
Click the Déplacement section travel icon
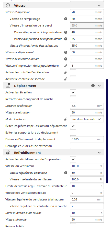point(8,86)
